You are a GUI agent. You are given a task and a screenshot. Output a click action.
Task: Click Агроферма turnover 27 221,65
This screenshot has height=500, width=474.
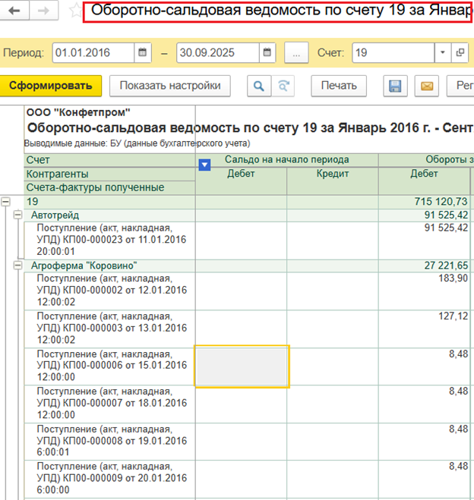point(446,266)
